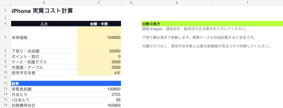
Task: Select row 2 header
Action: (x=6, y=10)
